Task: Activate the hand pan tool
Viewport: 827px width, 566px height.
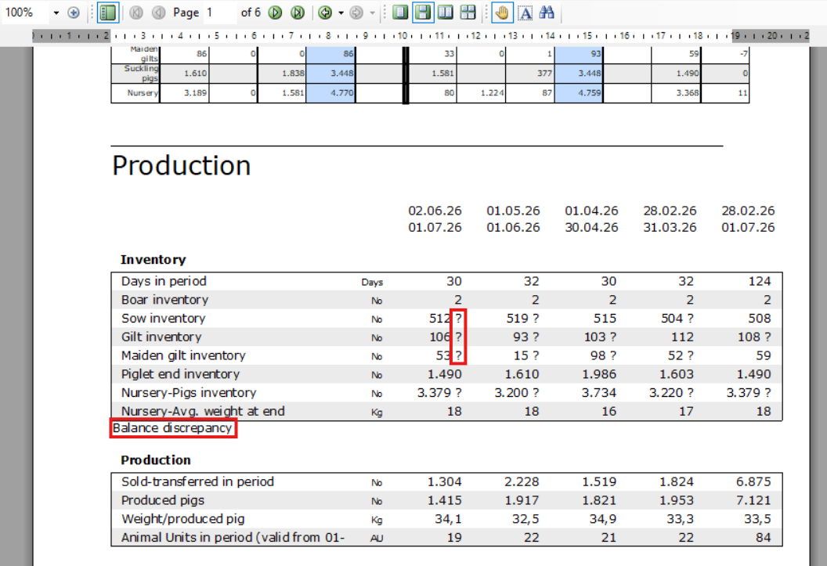Action: [x=502, y=13]
